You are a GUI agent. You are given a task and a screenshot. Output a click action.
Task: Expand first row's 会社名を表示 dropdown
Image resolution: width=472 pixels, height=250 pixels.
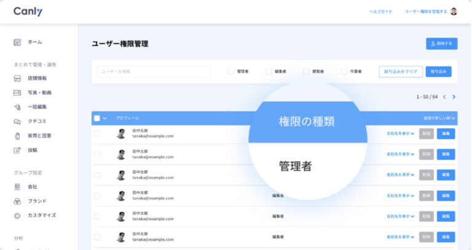click(x=400, y=133)
